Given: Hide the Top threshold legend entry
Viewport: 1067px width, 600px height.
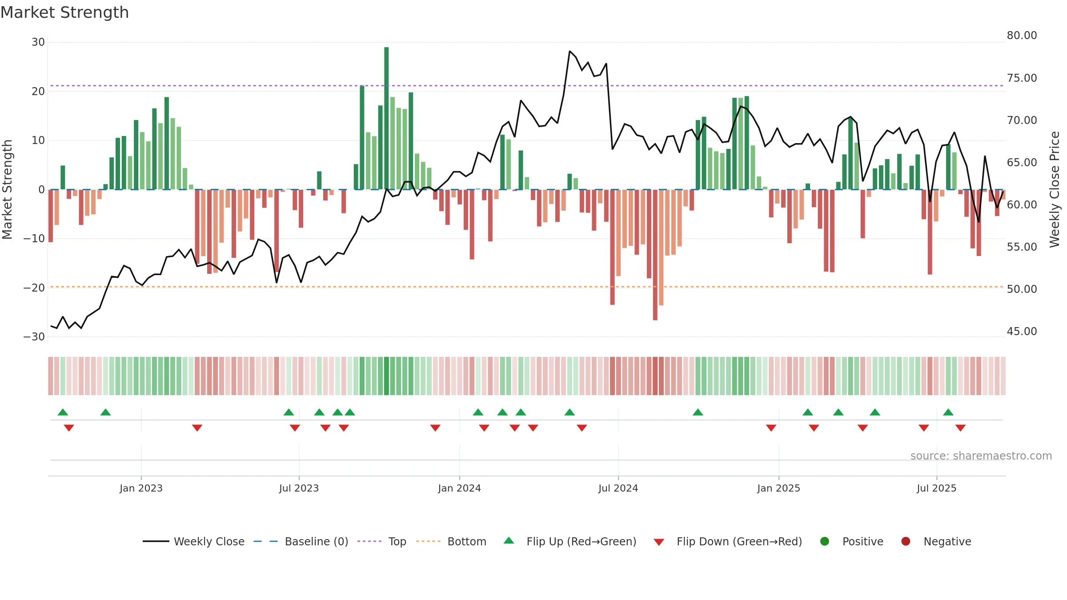Looking at the screenshot, I should [382, 541].
